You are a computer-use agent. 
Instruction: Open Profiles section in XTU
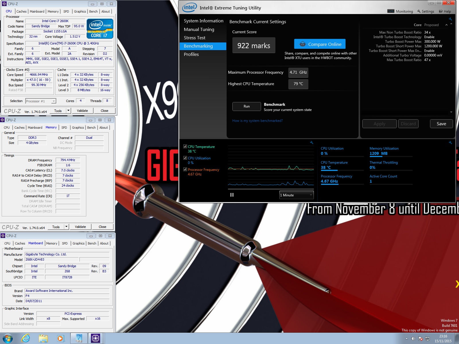pyautogui.click(x=191, y=54)
